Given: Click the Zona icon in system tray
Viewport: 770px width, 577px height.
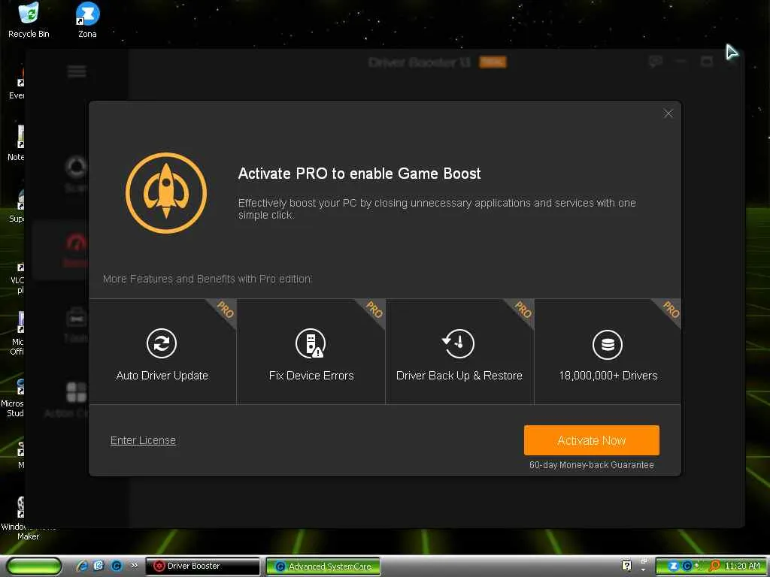Looking at the screenshot, I should pos(673,566).
